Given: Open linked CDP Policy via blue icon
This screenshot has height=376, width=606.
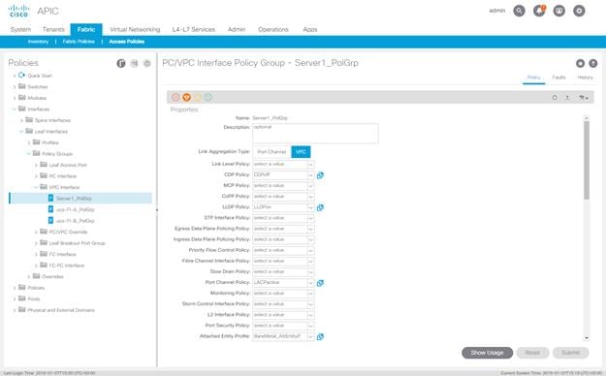Looking at the screenshot, I should [x=320, y=175].
